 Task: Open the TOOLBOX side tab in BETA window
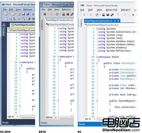[x=42, y=25]
